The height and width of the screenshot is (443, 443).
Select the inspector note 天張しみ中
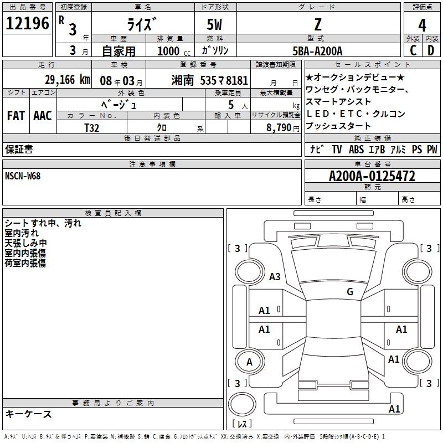tap(25, 243)
